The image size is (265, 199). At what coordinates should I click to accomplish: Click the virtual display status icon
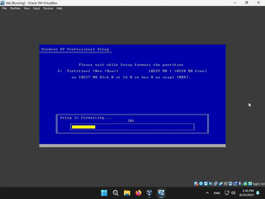point(230,184)
